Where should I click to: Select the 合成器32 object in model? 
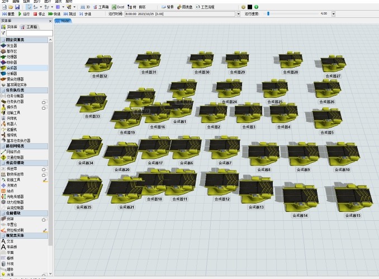pos(99,64)
